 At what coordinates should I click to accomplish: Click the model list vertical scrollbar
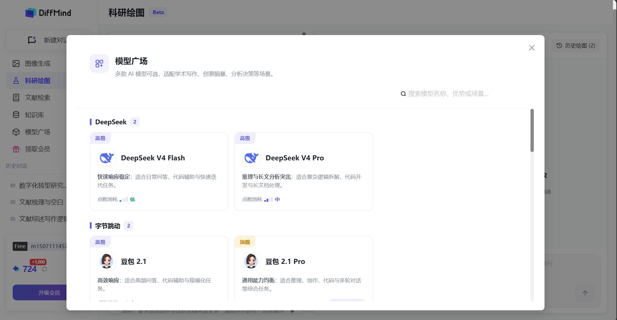(x=532, y=130)
